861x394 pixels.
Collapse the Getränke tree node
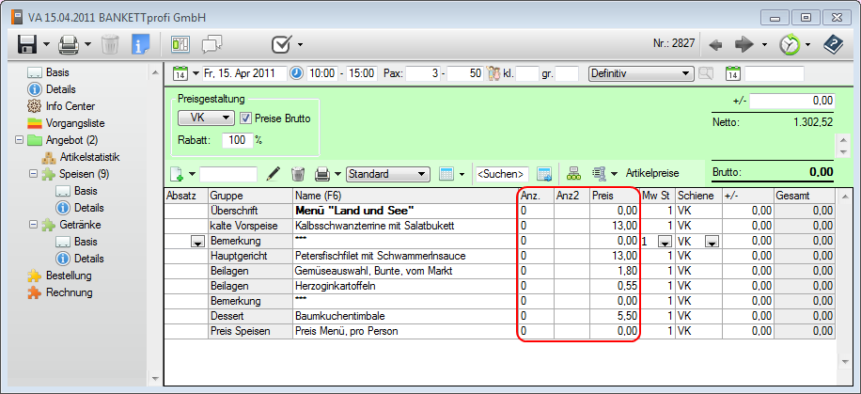(34, 225)
